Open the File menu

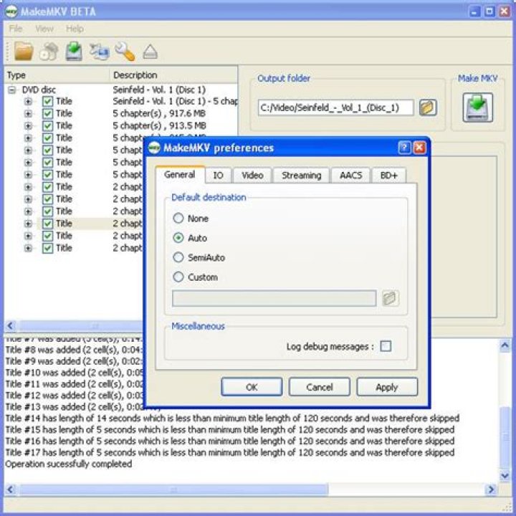[x=16, y=29]
